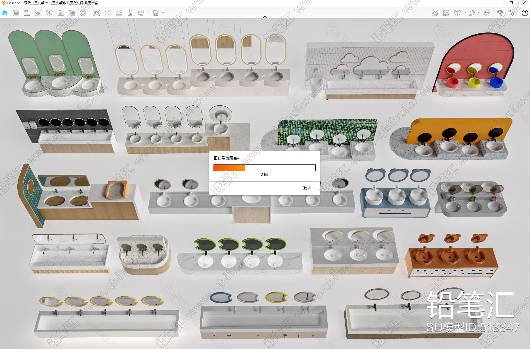Expand the cube projection dropdown arrow
Screen dimensions: 530x349
pos(465,13)
